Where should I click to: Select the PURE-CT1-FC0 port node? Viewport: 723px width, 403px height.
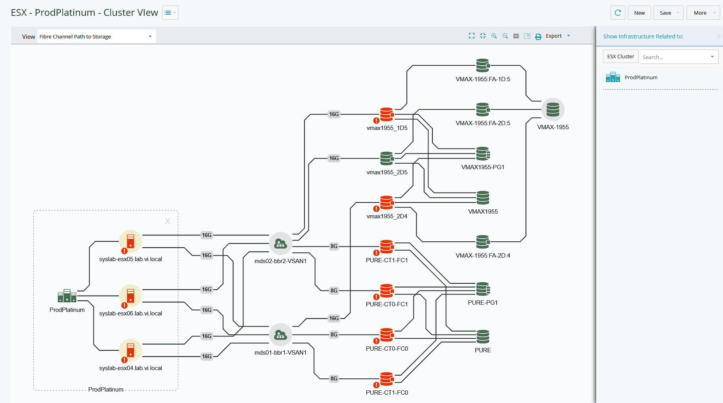coord(386,379)
